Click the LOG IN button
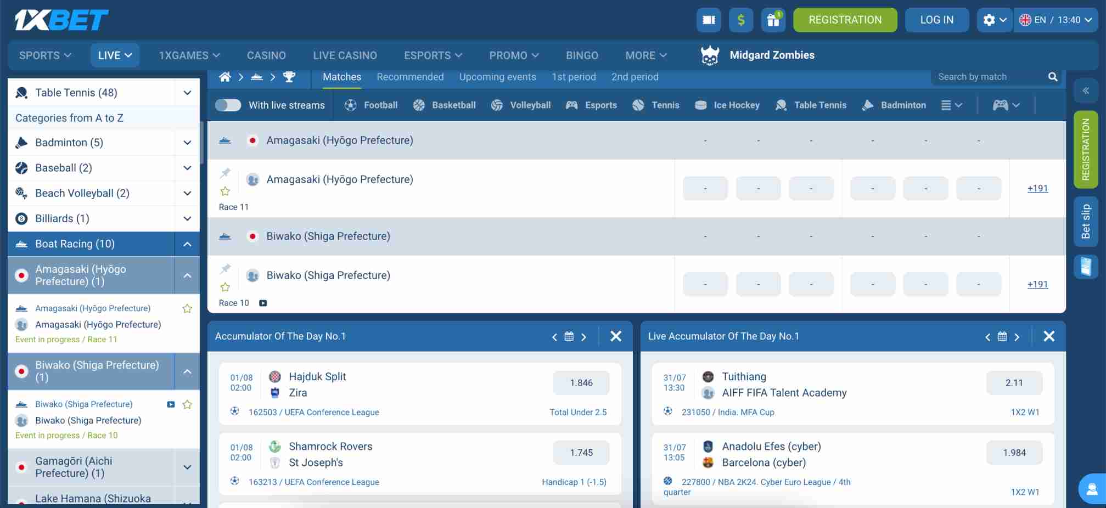 click(936, 20)
